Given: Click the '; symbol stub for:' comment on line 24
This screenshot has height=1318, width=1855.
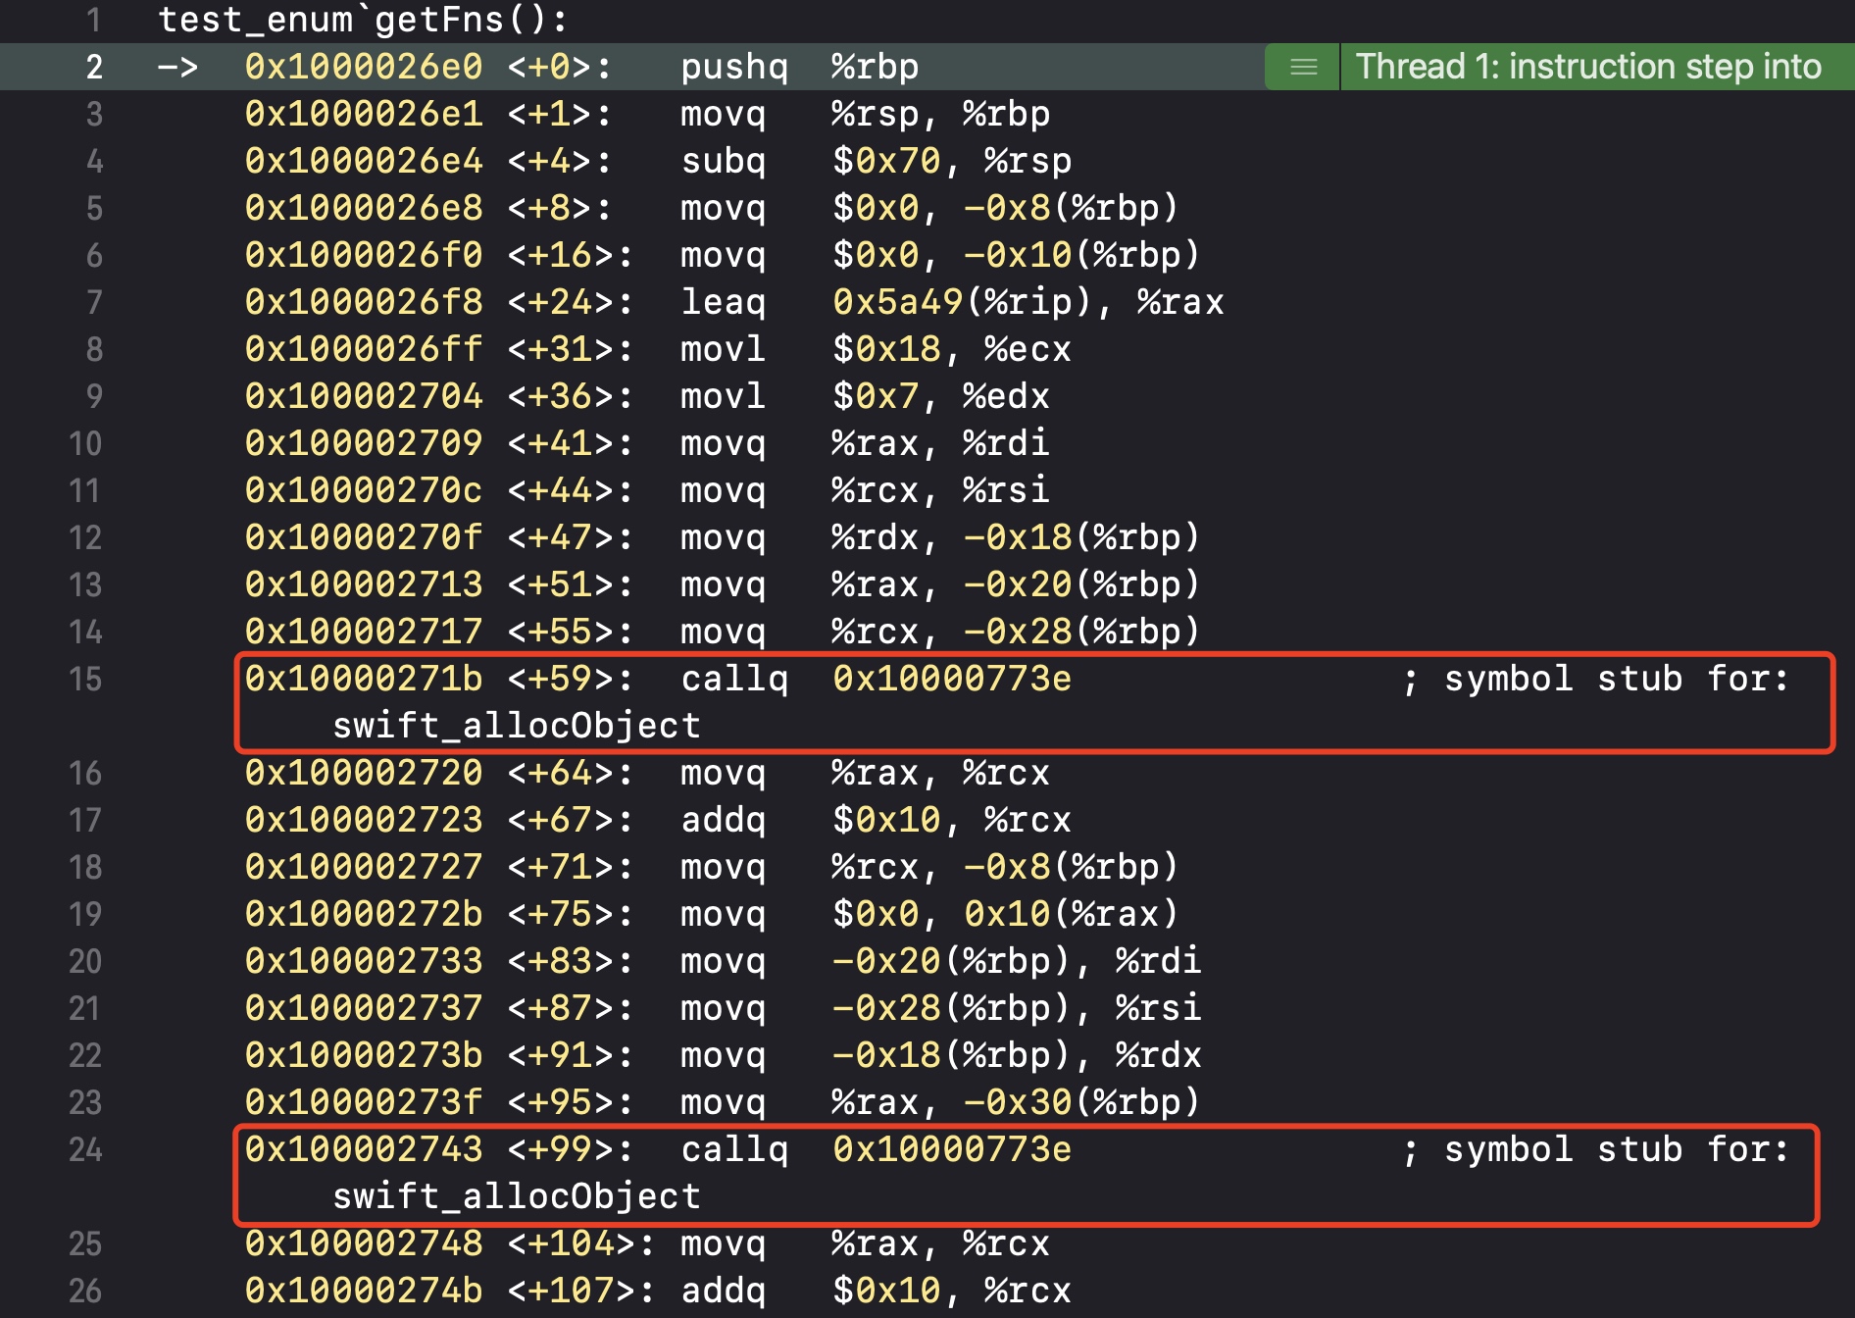Looking at the screenshot, I should tap(1596, 1149).
